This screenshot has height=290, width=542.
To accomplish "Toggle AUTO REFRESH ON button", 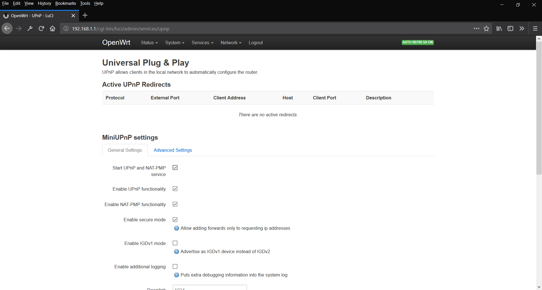I will [418, 42].
